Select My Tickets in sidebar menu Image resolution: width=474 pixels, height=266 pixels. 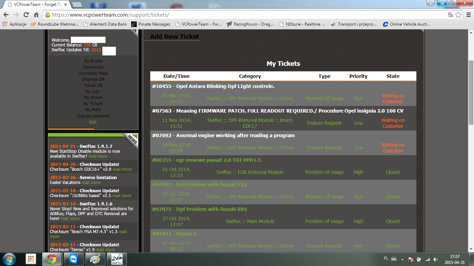click(x=93, y=104)
